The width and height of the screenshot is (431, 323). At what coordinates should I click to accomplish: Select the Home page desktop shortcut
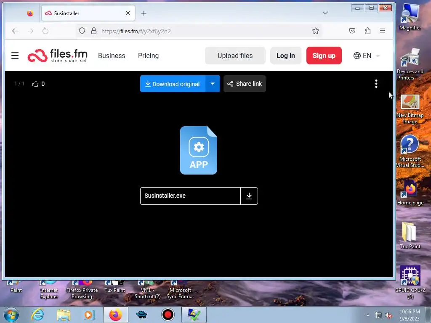[x=410, y=193]
